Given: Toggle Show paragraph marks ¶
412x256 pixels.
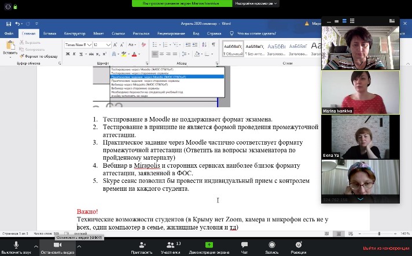Looking at the screenshot, I should click(x=214, y=45).
